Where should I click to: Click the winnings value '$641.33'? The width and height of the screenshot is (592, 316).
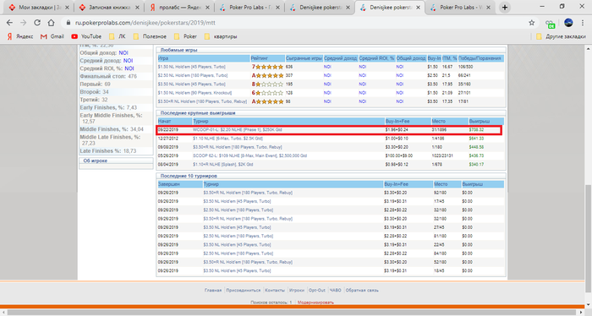click(476, 139)
